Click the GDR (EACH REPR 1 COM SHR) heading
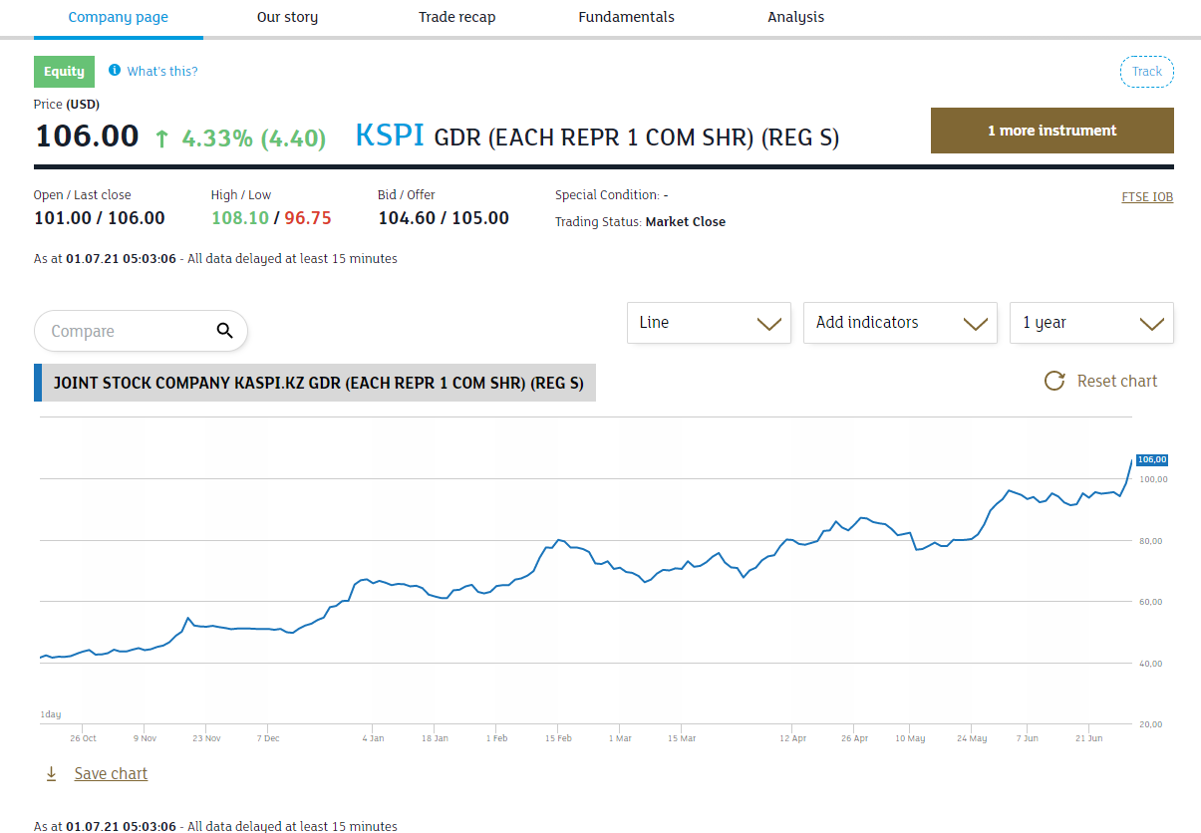1201x833 pixels. pyautogui.click(x=637, y=138)
